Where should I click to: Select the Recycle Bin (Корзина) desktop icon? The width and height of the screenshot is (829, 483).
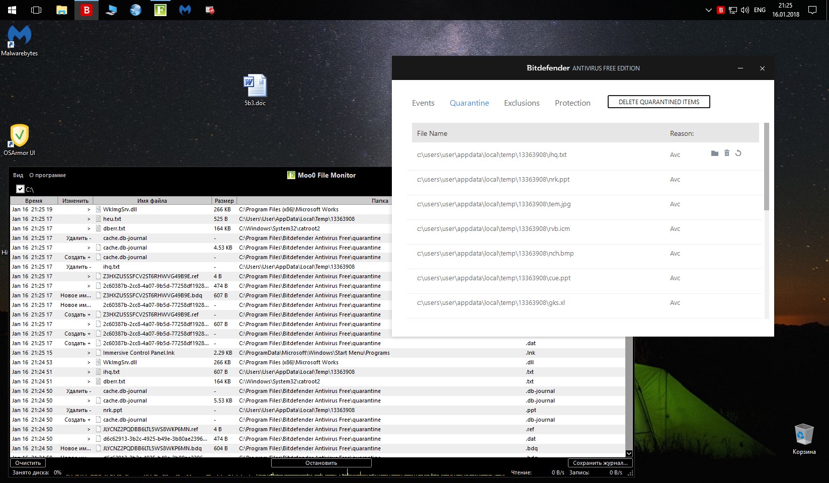coord(804,439)
